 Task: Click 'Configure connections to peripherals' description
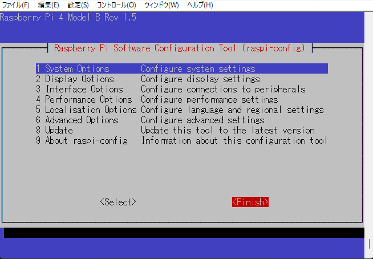223,89
